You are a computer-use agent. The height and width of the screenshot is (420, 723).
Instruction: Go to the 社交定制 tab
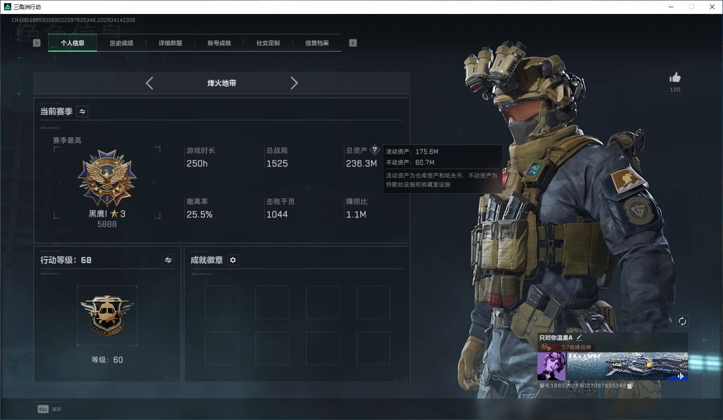[x=268, y=43]
